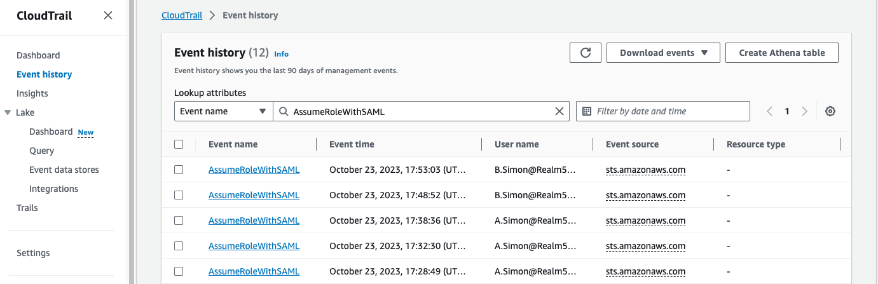Go to next results page
The height and width of the screenshot is (284, 878).
[x=804, y=111]
